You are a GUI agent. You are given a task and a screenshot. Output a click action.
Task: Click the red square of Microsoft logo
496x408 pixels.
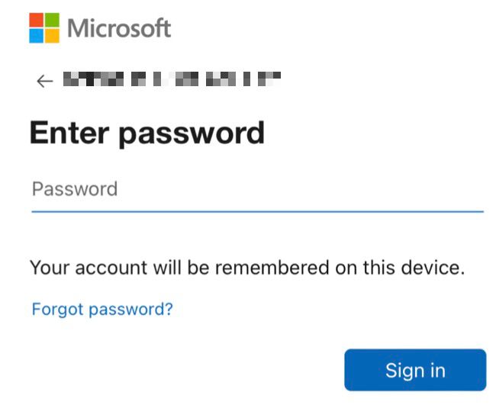tap(37, 21)
